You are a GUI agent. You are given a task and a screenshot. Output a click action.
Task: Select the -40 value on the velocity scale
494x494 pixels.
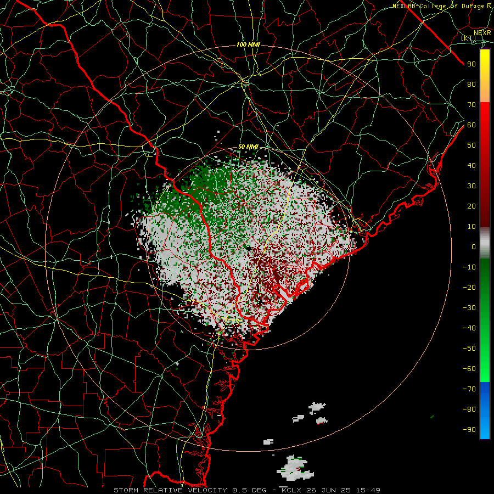coord(469,328)
